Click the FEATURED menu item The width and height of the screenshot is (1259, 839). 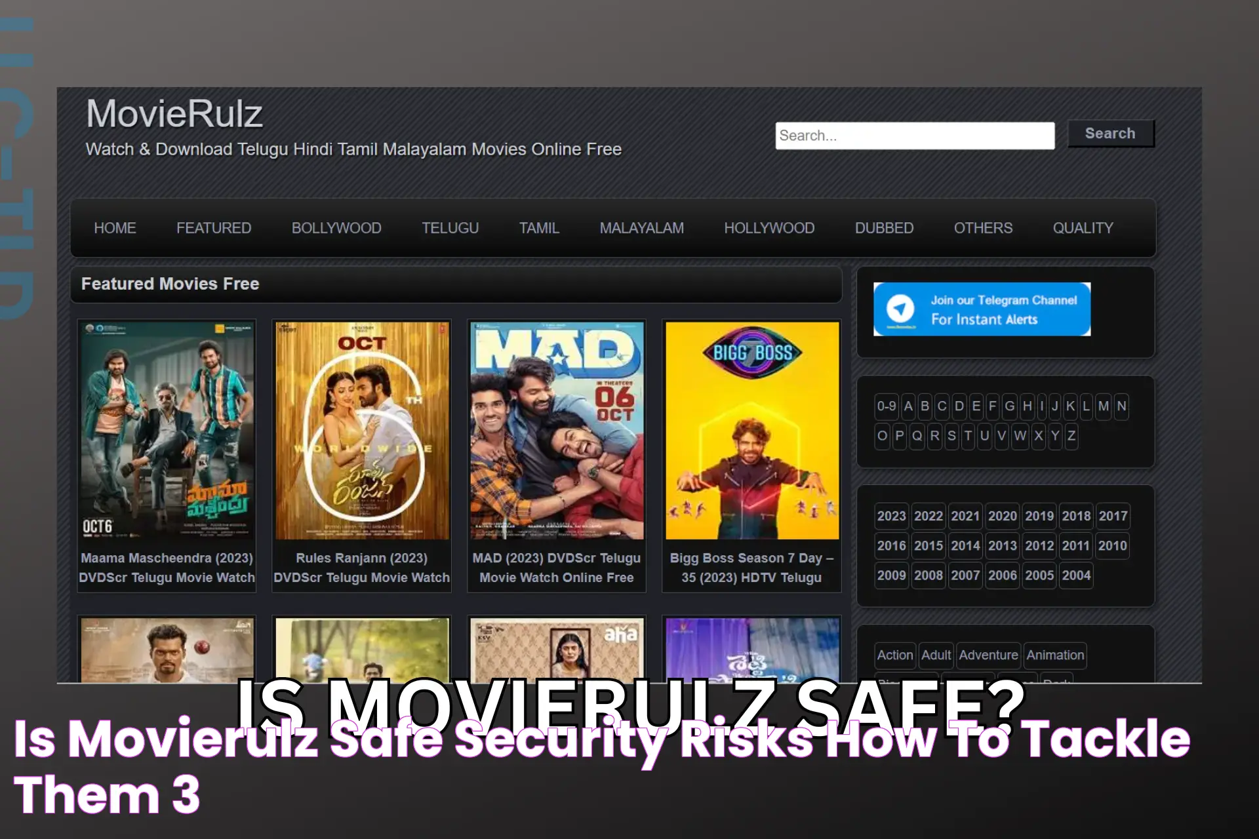214,227
